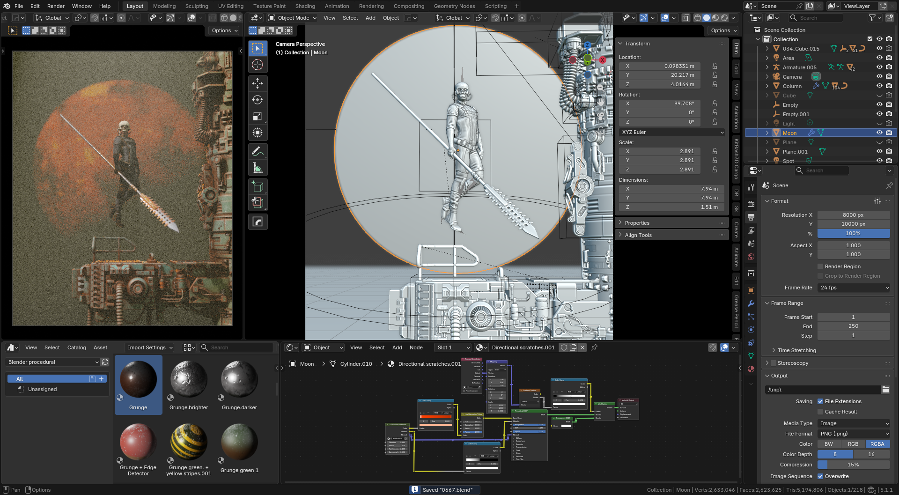Switch to the Shading workspace tab

coord(305,6)
